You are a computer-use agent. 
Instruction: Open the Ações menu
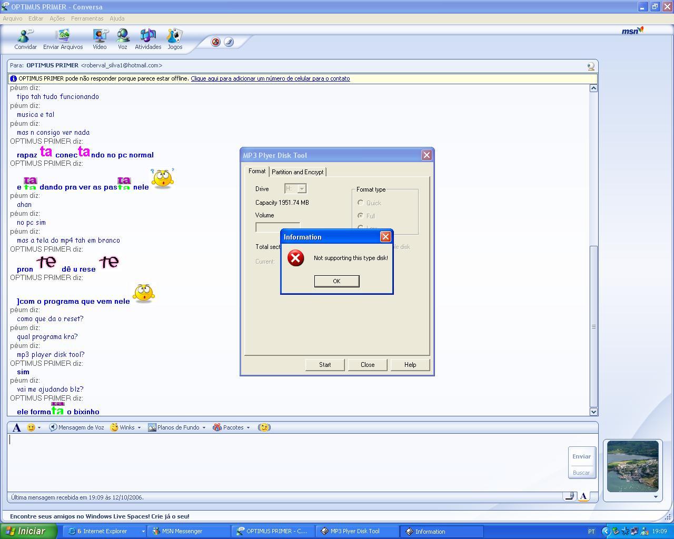coord(57,18)
